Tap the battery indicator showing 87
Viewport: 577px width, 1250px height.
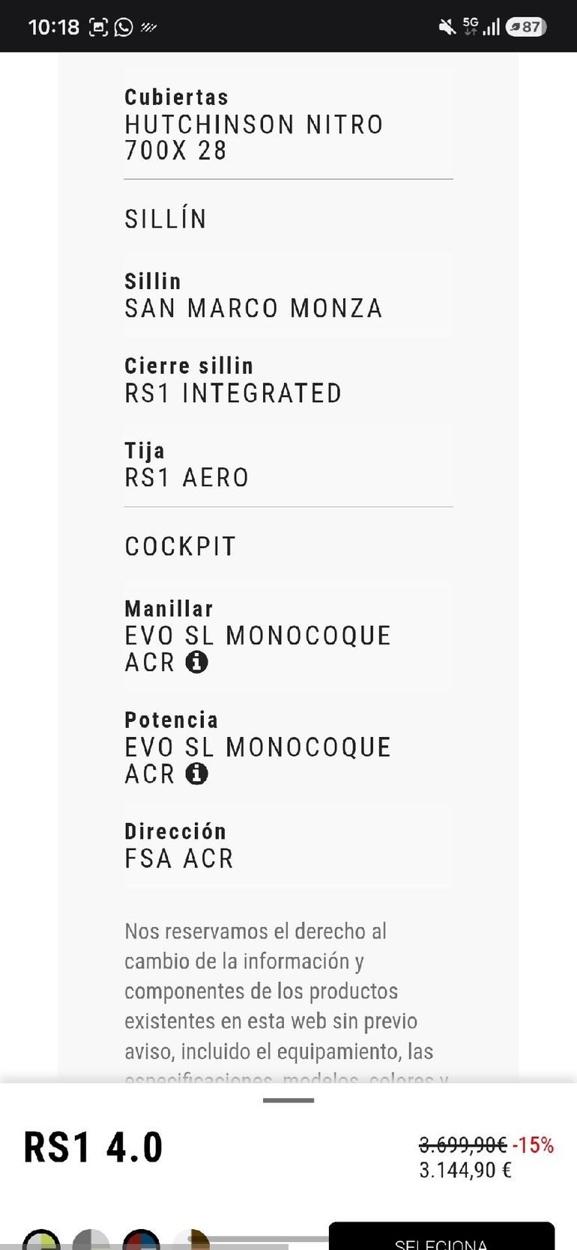coord(526,27)
